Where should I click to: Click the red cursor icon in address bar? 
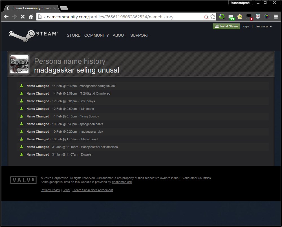click(x=206, y=17)
